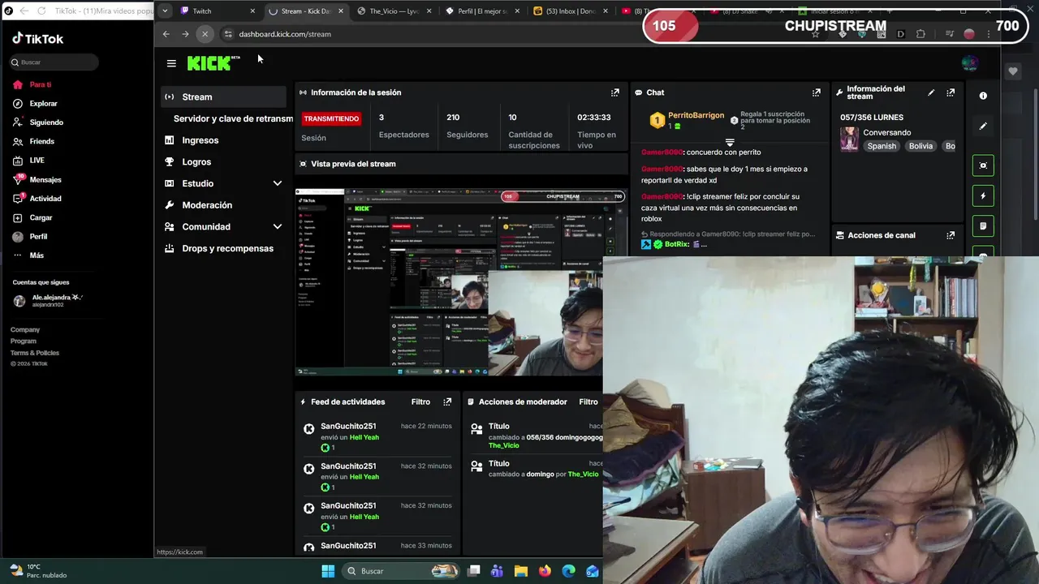Click into TikTok Buscar search field
The width and height of the screenshot is (1039, 584).
[54, 62]
